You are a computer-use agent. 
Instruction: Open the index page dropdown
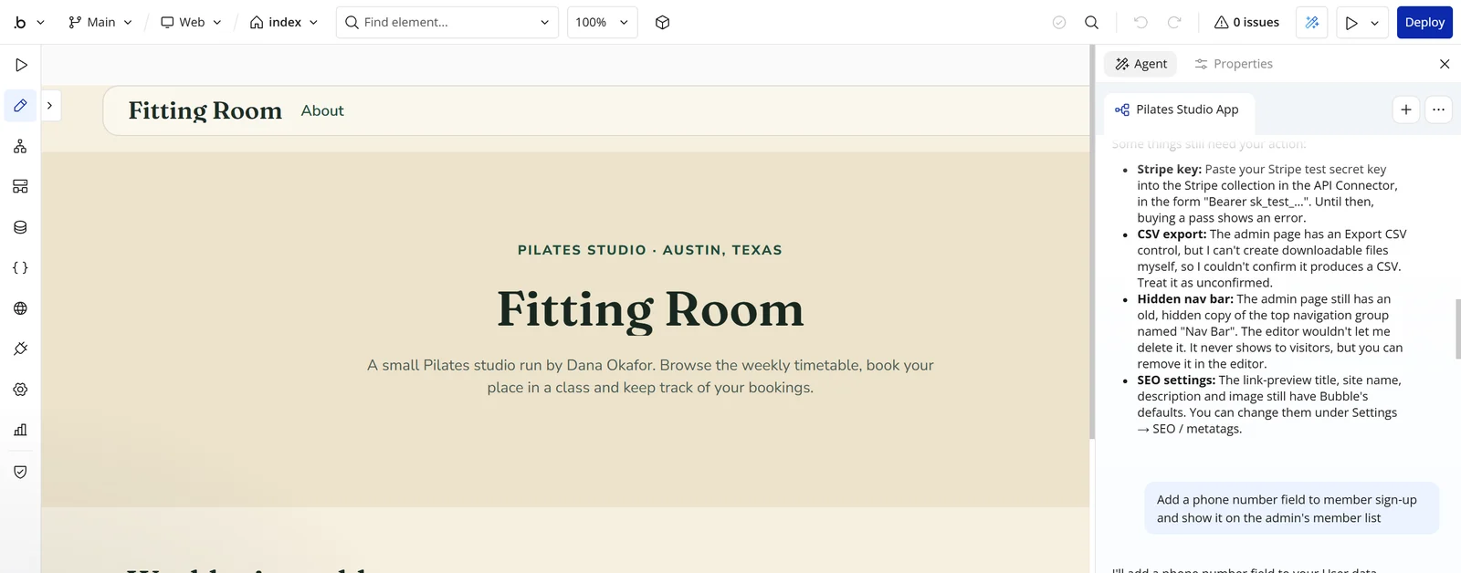(284, 22)
